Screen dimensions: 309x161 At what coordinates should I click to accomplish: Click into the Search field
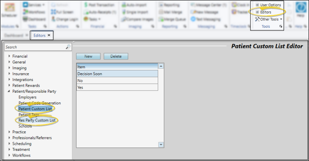[x=35, y=47]
